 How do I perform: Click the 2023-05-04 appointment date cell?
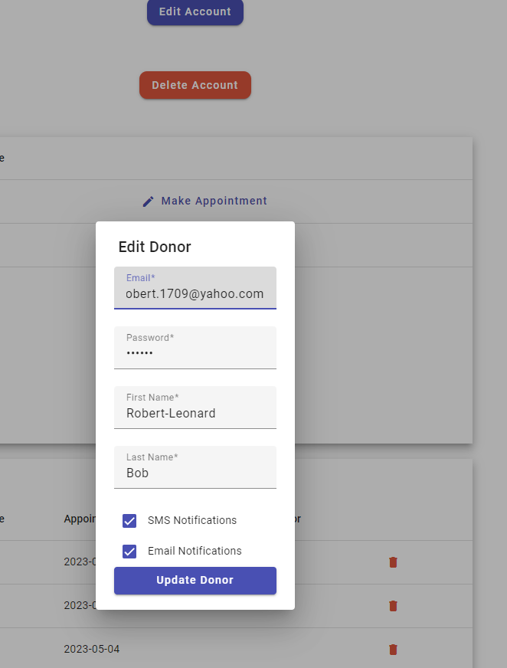tap(90, 649)
